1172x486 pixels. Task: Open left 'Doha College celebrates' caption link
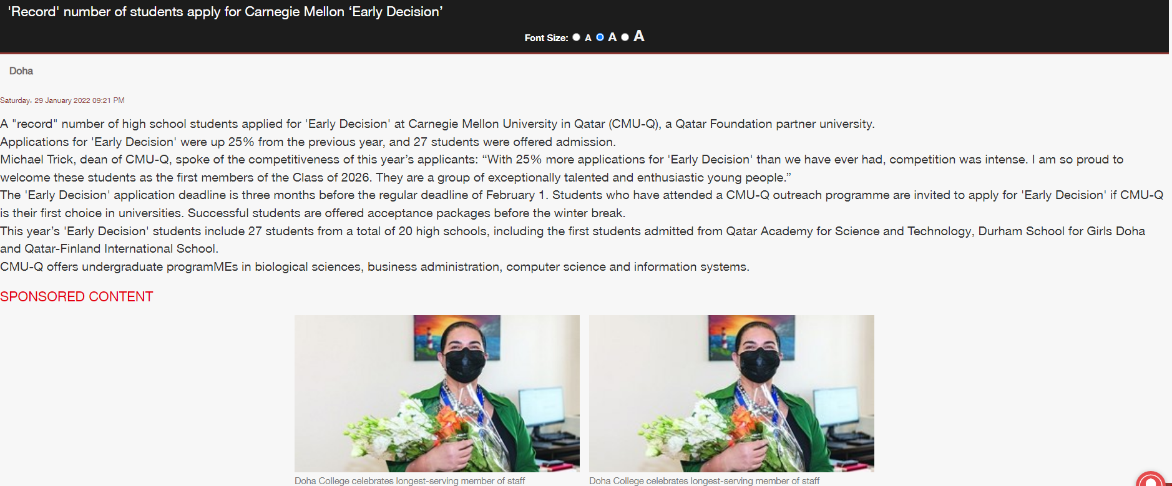click(410, 481)
